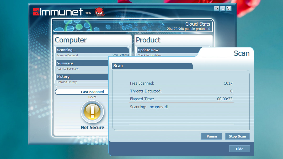The height and width of the screenshot is (159, 283).
Task: Click the Threats Detected: label
Action: (146, 91)
